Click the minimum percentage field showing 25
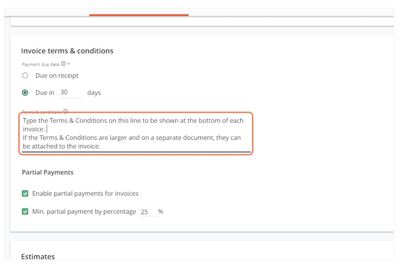The width and height of the screenshot is (408, 264). [x=148, y=212]
